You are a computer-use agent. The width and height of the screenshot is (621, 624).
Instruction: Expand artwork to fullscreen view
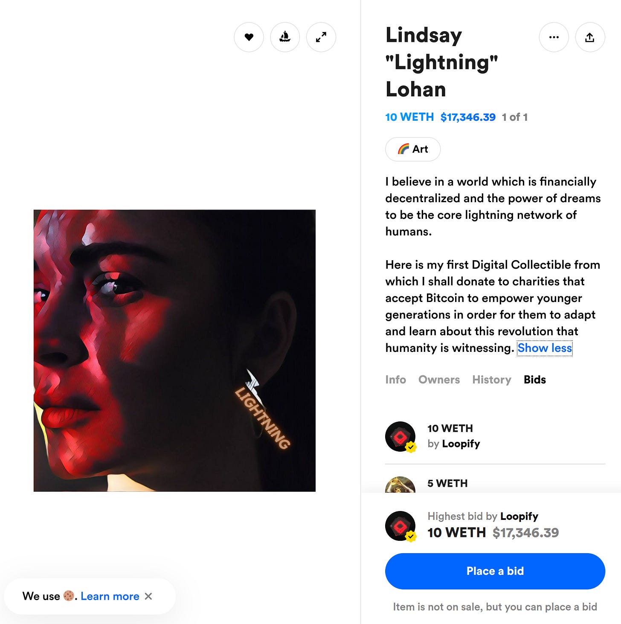(321, 37)
